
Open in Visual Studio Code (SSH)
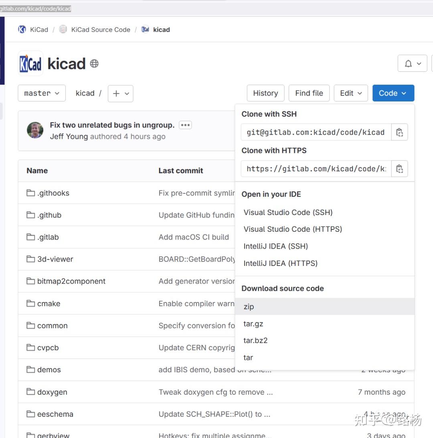pyautogui.click(x=288, y=212)
